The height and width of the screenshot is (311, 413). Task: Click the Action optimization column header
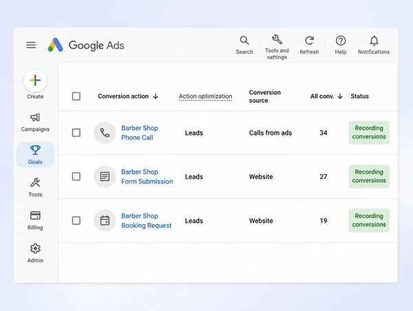tap(205, 96)
